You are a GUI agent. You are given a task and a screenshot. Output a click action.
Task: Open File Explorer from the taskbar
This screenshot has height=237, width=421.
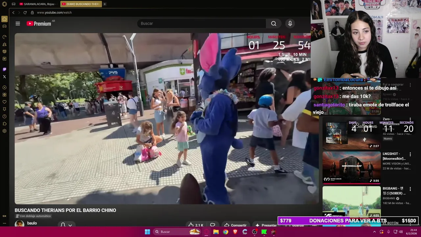(x=216, y=232)
